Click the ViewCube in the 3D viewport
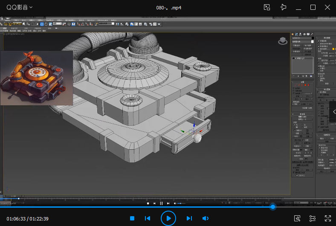 [x=282, y=41]
